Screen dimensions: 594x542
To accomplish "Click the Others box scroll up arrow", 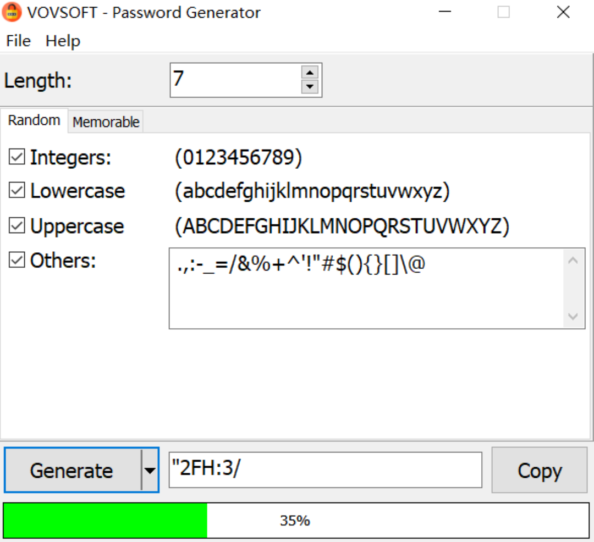I will (573, 261).
